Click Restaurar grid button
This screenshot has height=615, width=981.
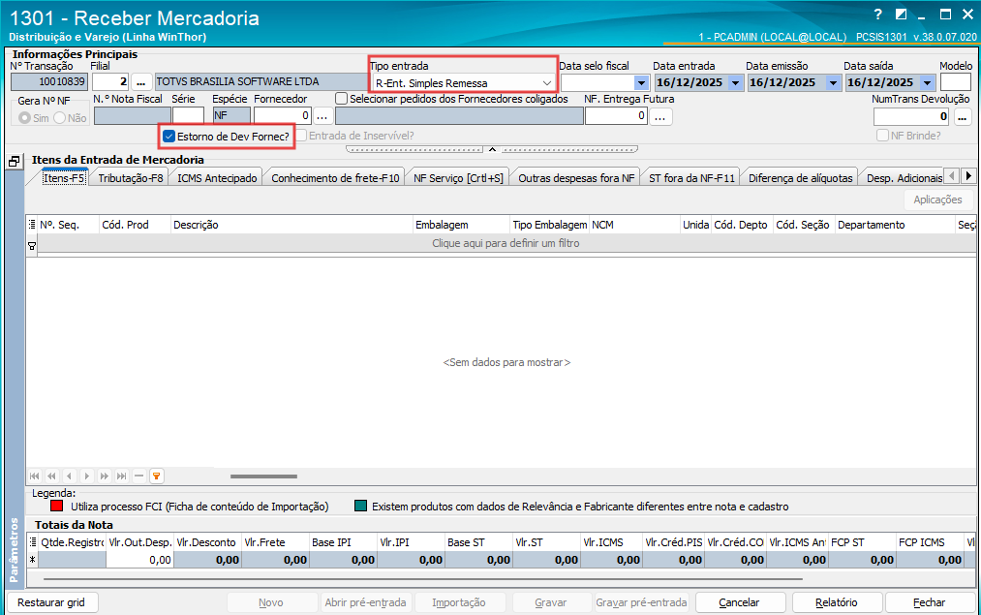[x=51, y=602]
